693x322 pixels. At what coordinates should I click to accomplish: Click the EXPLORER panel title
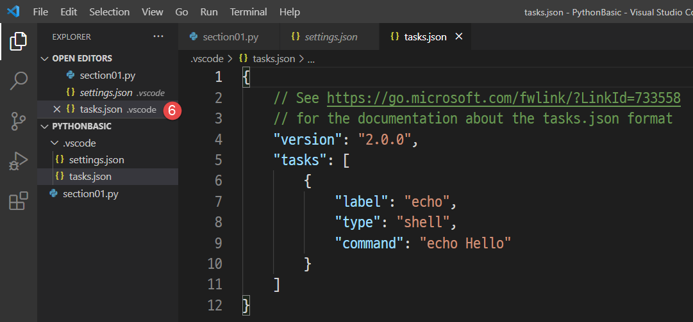[71, 37]
